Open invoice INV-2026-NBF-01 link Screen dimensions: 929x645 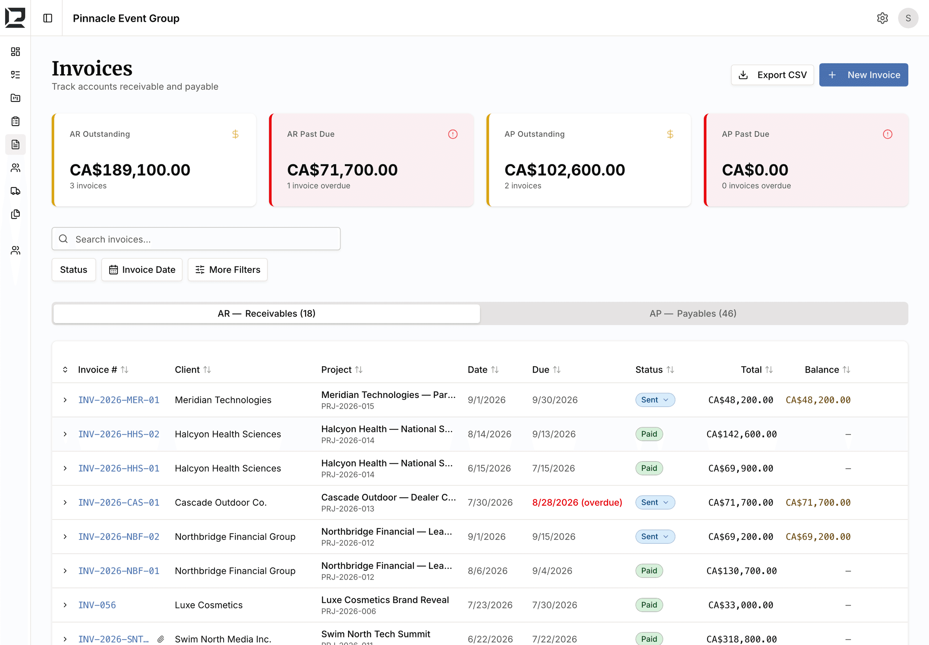(118, 571)
